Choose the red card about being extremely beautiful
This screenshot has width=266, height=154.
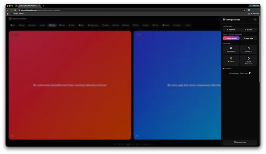[70, 85]
